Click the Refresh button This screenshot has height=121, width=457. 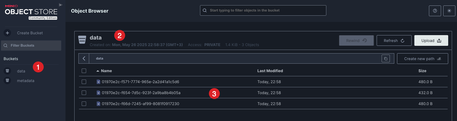point(394,41)
